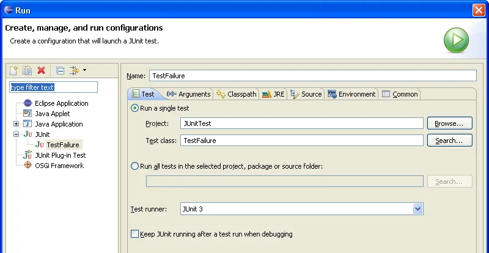
Task: Click the Search button for Test class
Action: [449, 141]
